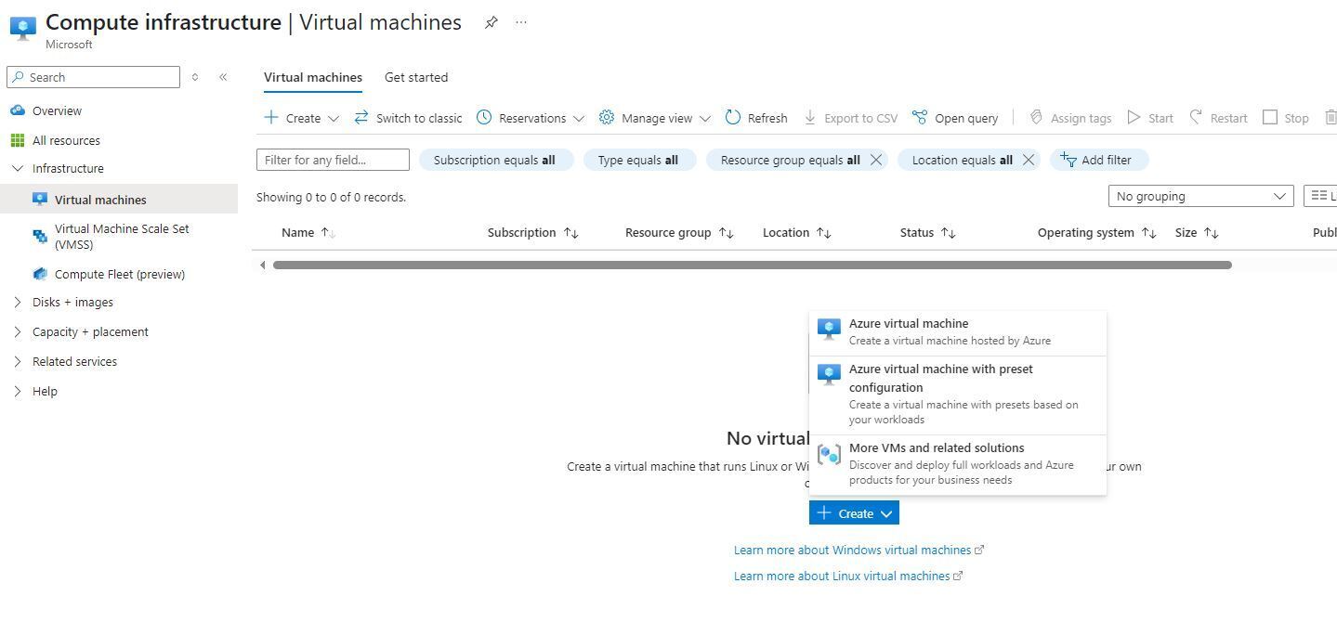Select Virtual machines in the sidebar
This screenshot has width=1337, height=622.
click(x=119, y=200)
